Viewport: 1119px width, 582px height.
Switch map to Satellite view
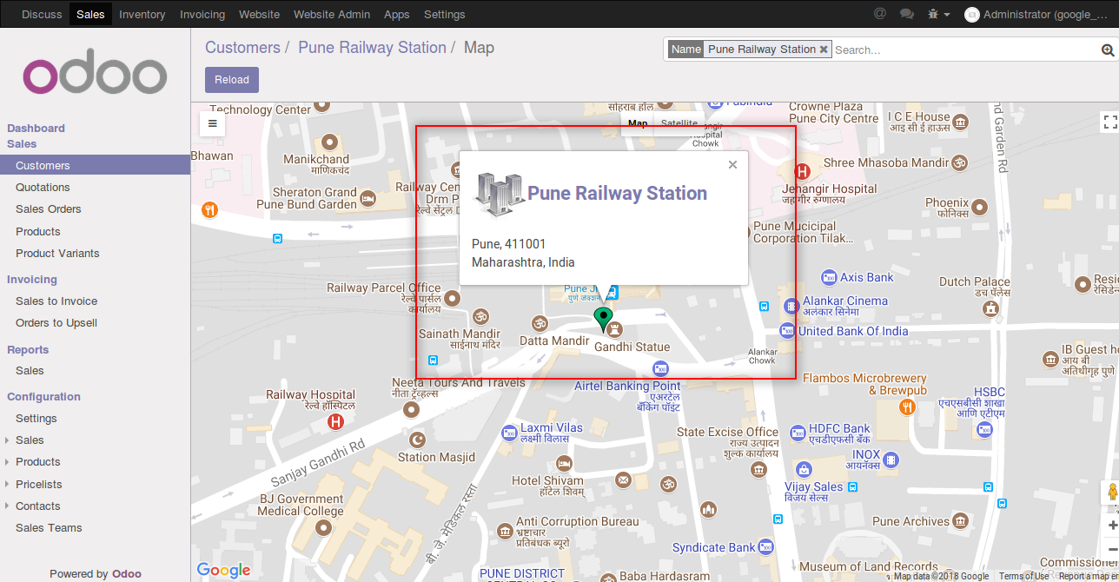pos(679,123)
